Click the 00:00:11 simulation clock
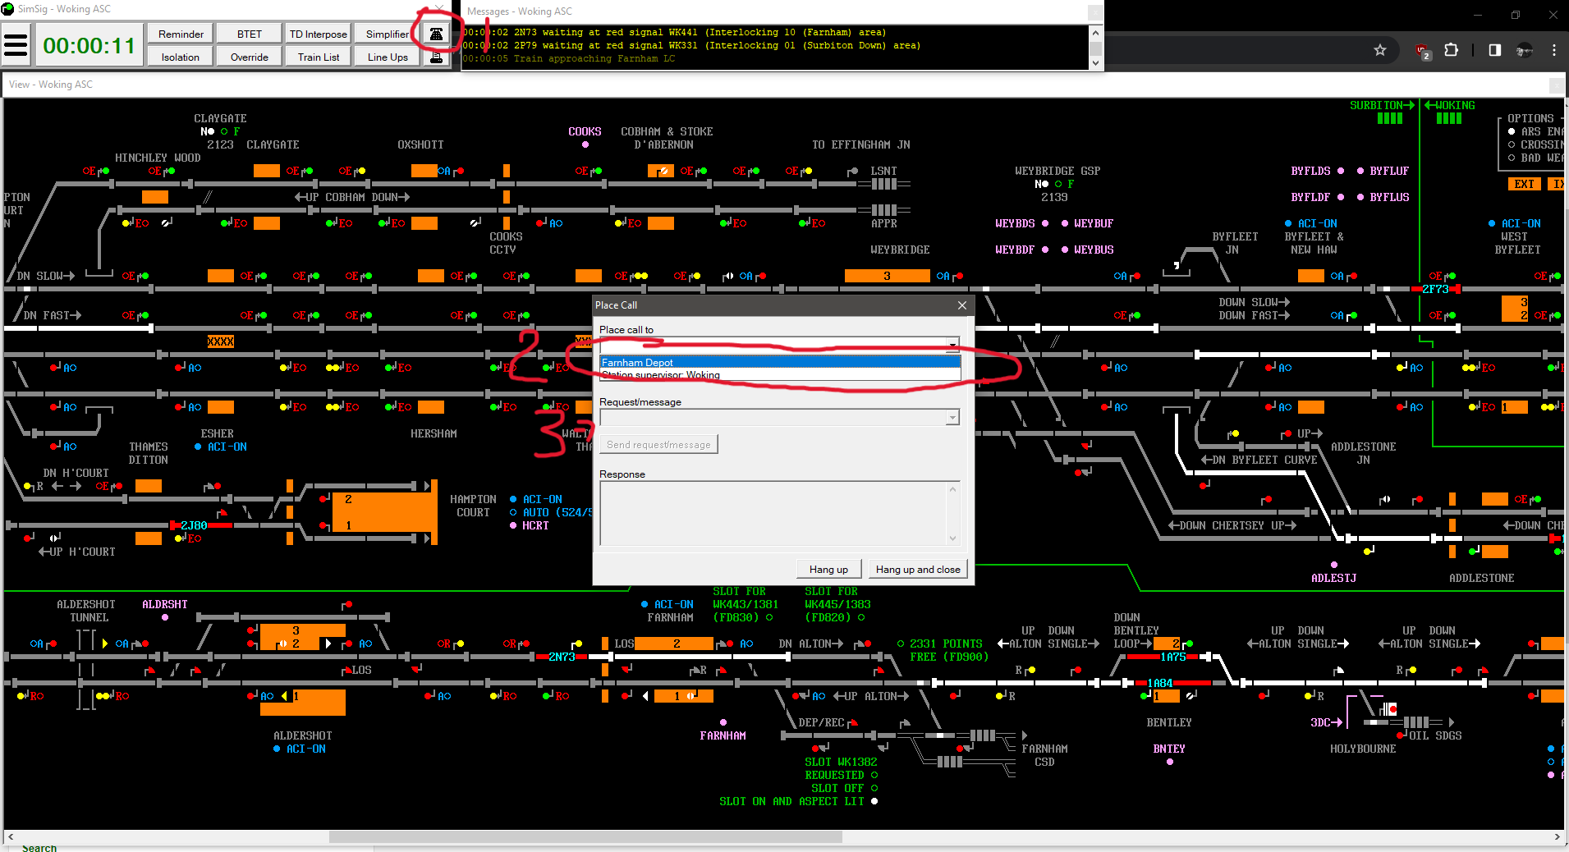The height and width of the screenshot is (852, 1569). 89,45
